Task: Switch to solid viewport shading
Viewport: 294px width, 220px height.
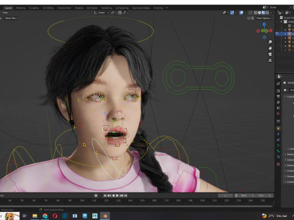Action: point(259,13)
